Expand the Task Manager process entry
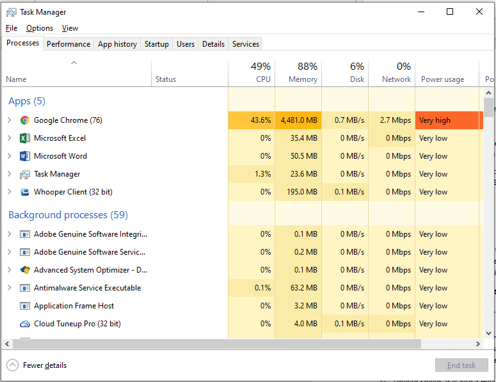 [10, 174]
